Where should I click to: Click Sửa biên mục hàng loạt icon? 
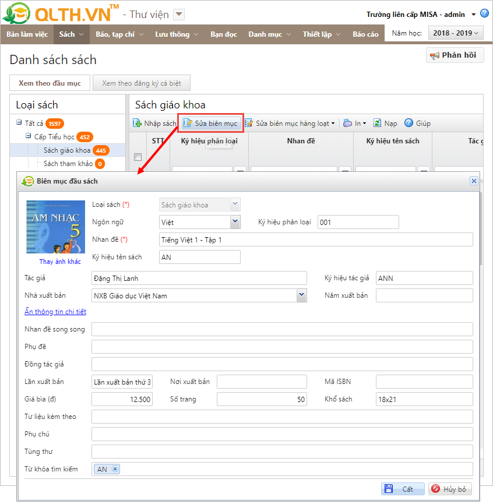coord(249,123)
